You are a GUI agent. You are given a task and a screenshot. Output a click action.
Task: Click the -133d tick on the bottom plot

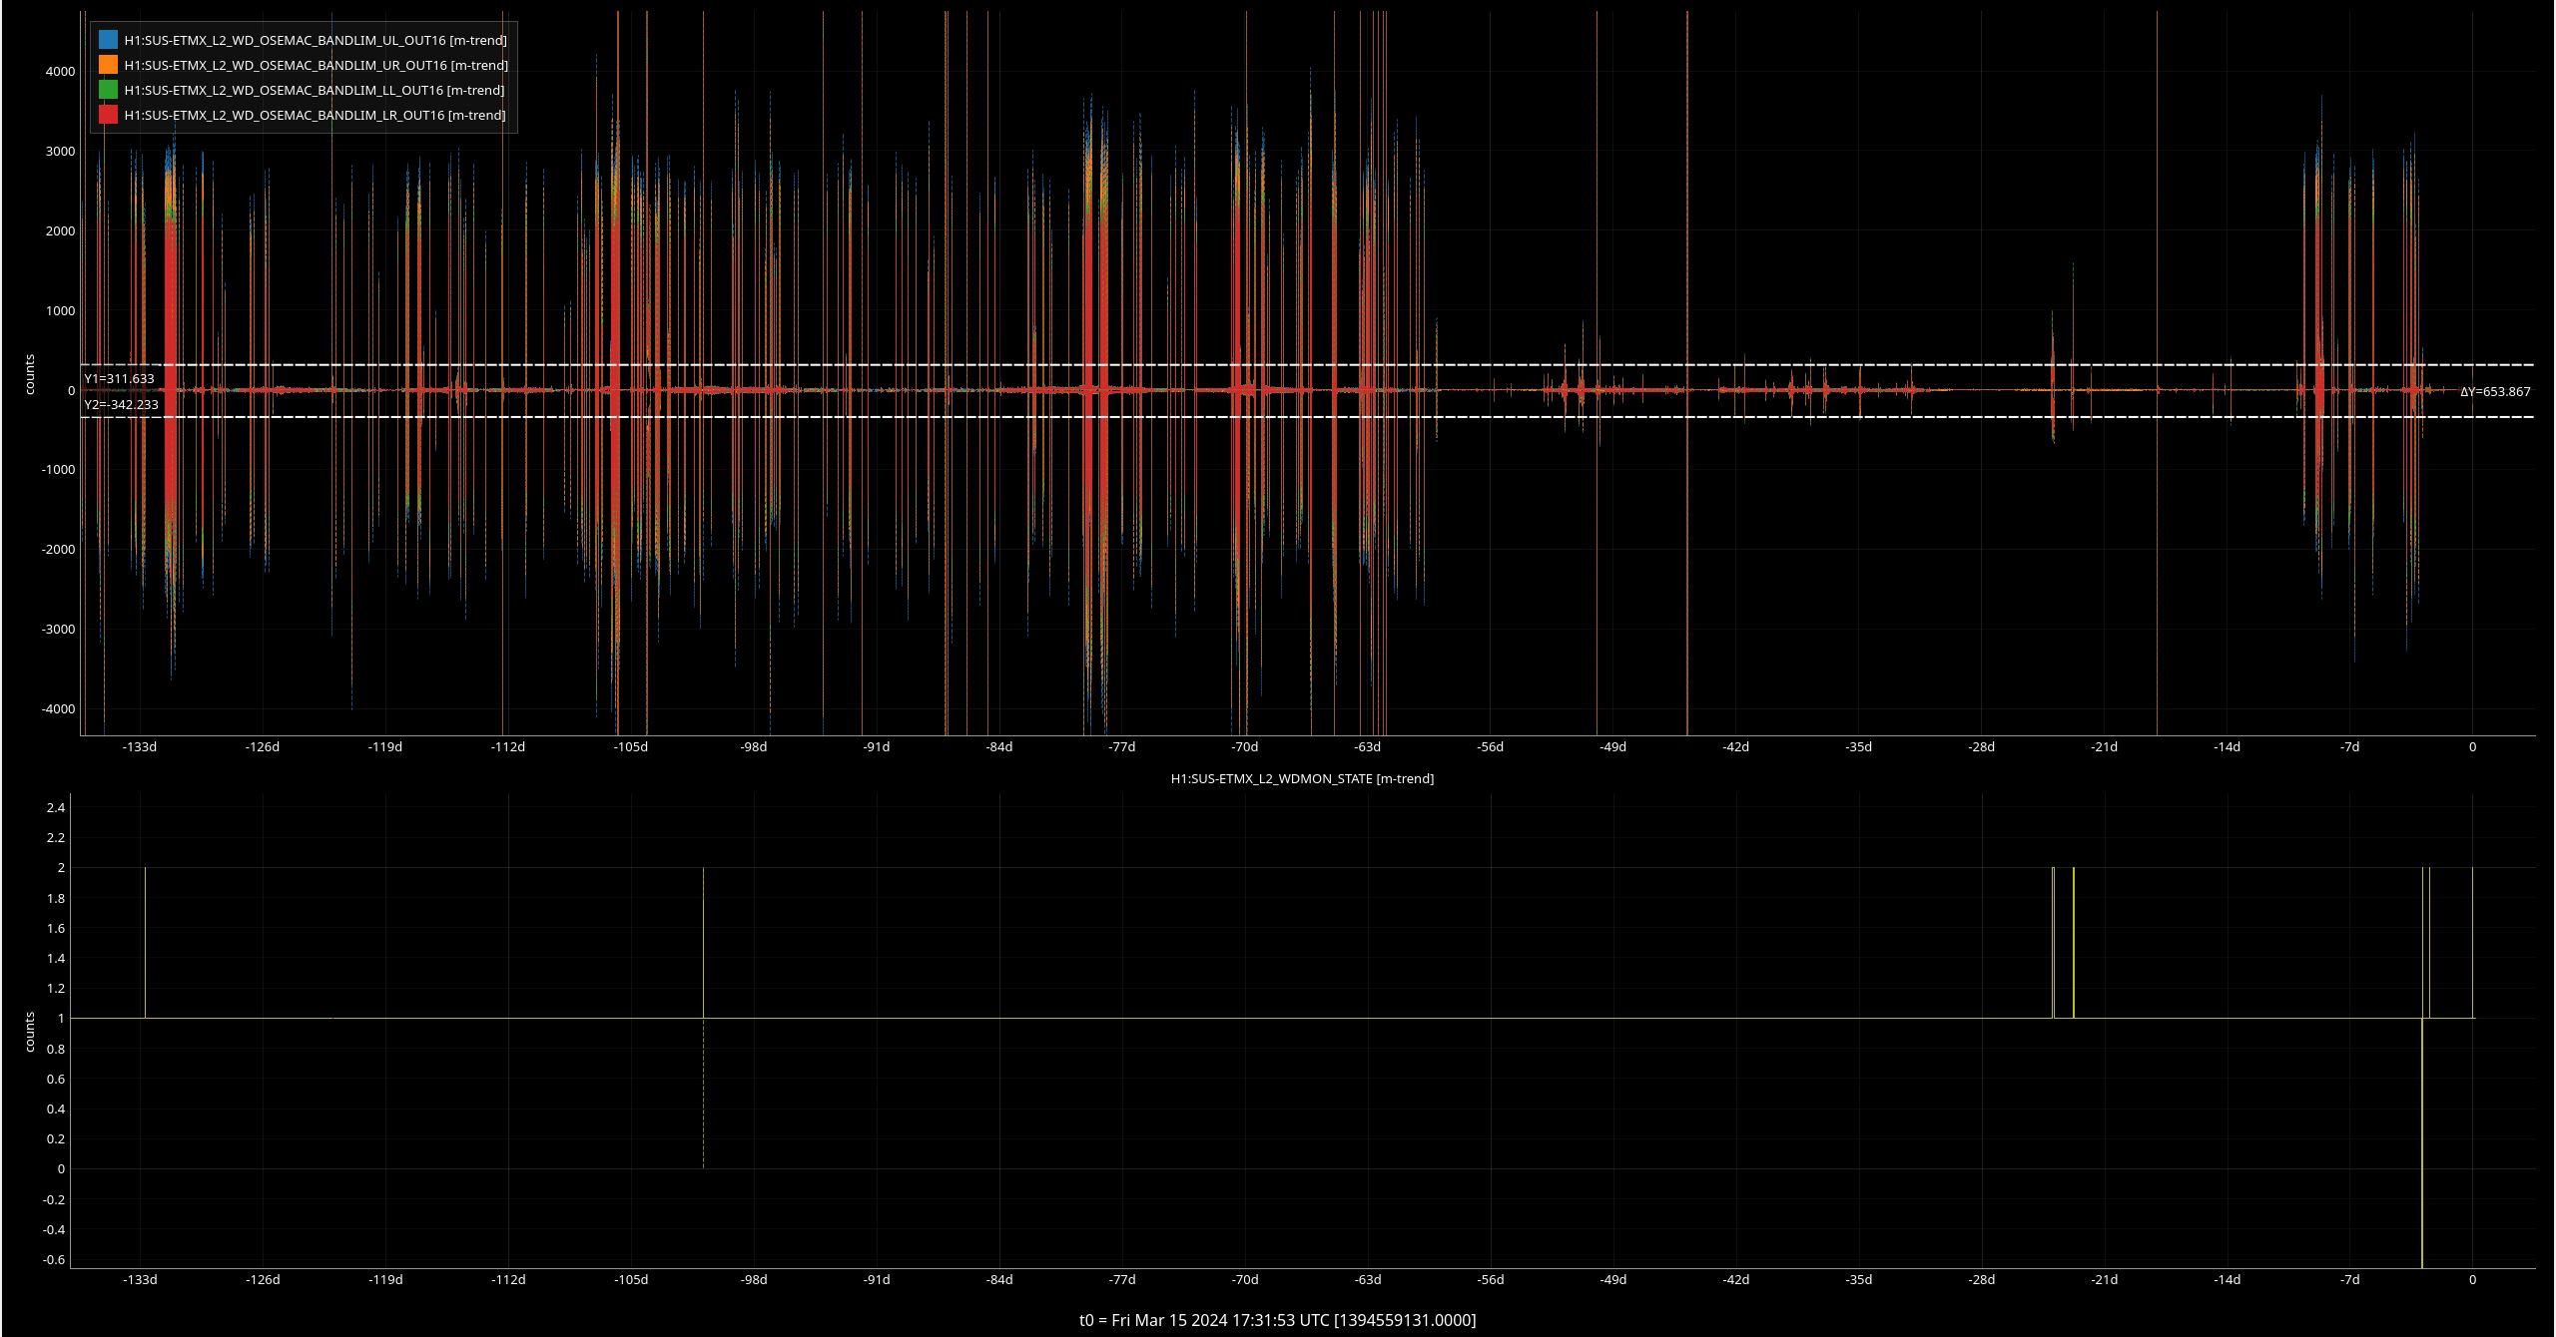140,1280
